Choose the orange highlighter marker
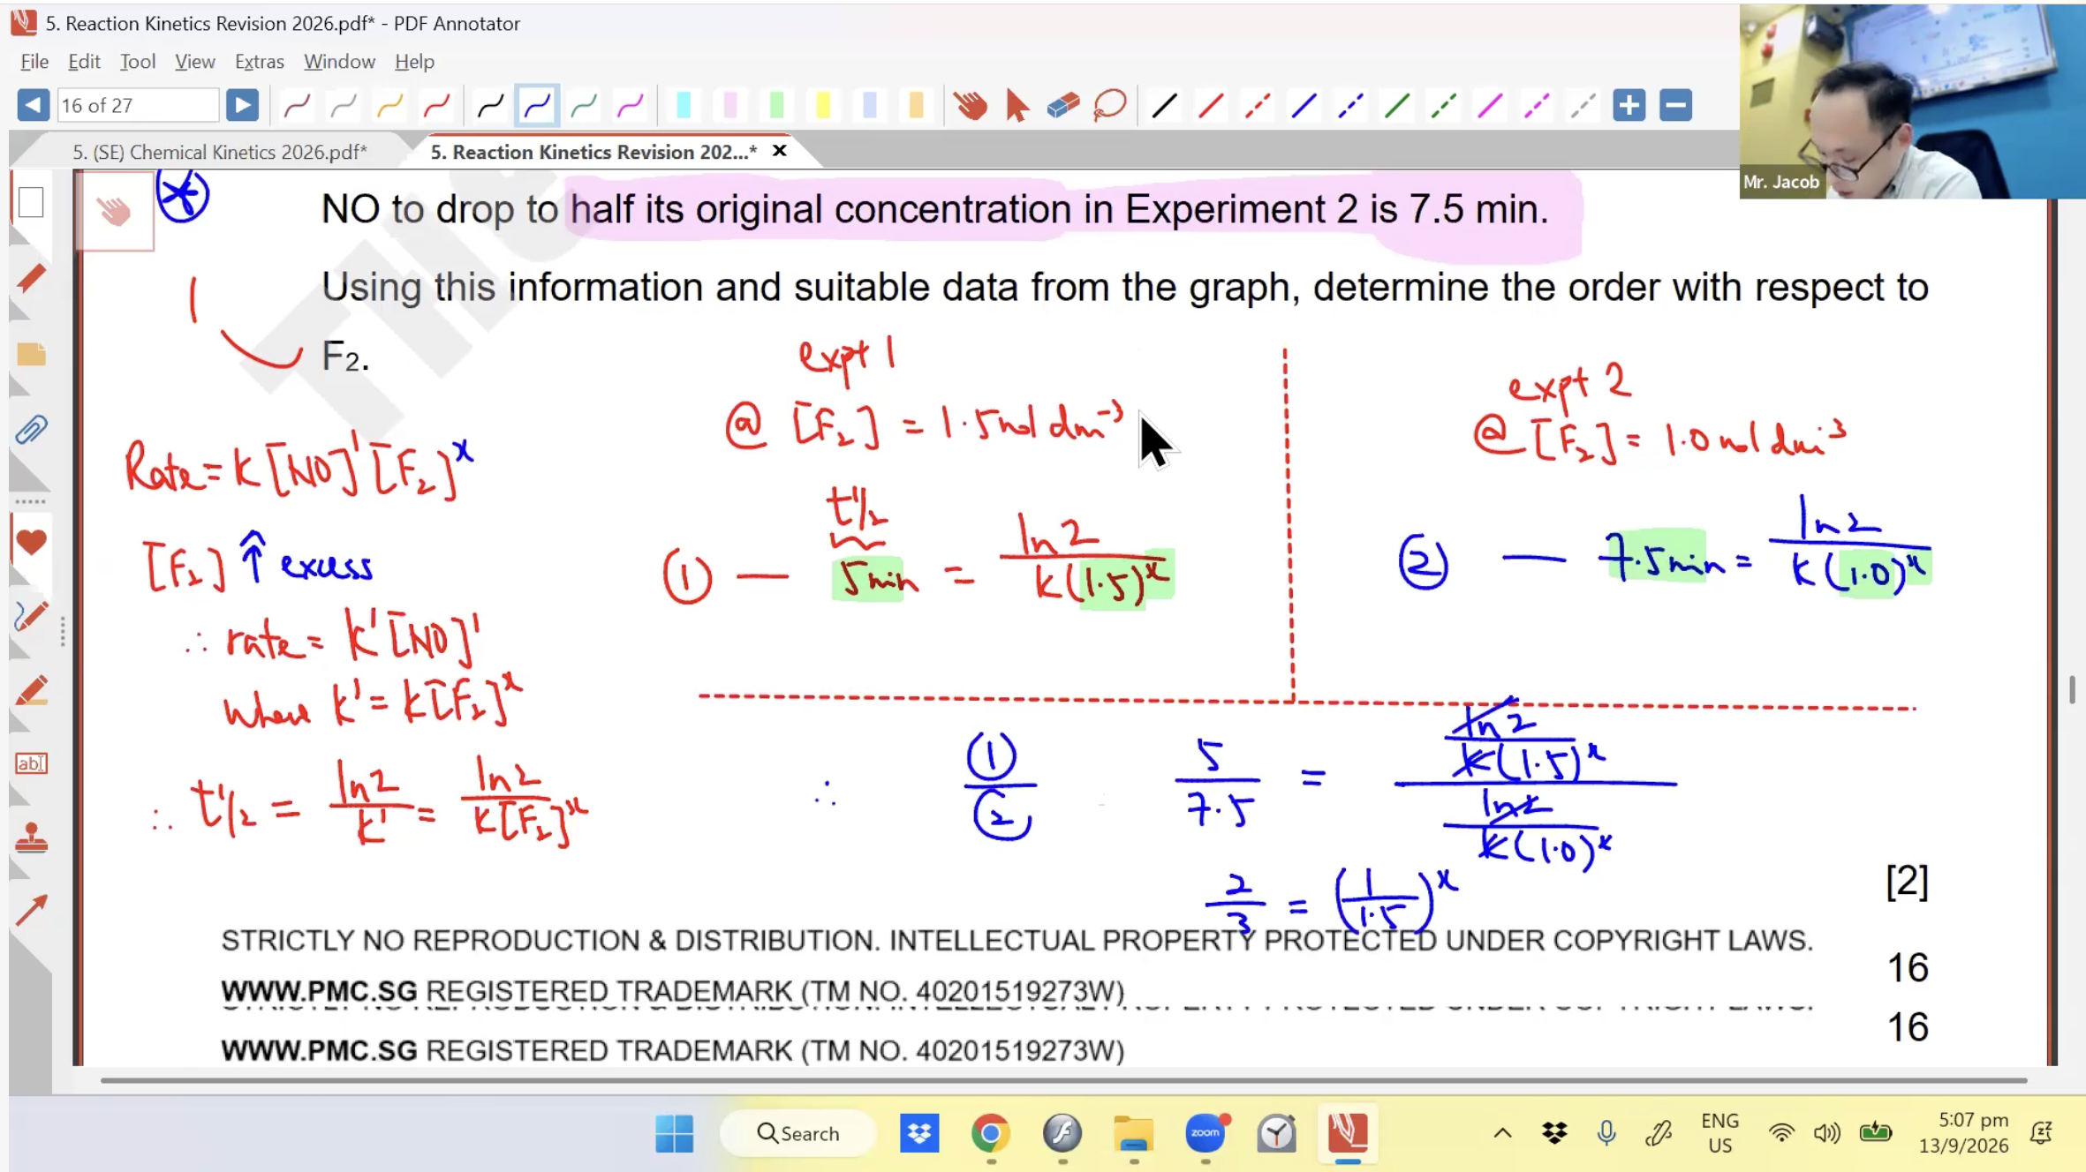Image resolution: width=2086 pixels, height=1172 pixels. 916,106
